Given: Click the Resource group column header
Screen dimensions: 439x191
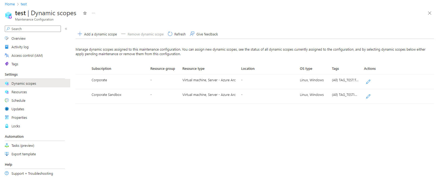Looking at the screenshot, I should click(163, 69).
